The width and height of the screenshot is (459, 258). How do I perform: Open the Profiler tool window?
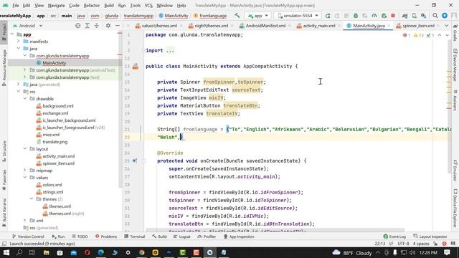(207, 236)
